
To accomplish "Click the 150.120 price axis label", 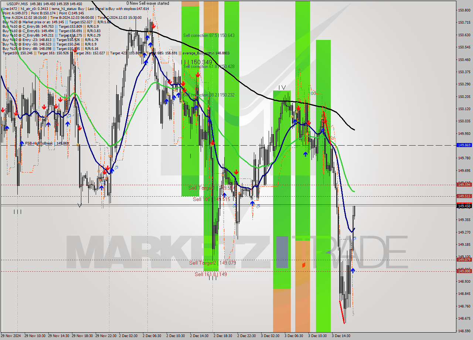I will (x=464, y=109).
